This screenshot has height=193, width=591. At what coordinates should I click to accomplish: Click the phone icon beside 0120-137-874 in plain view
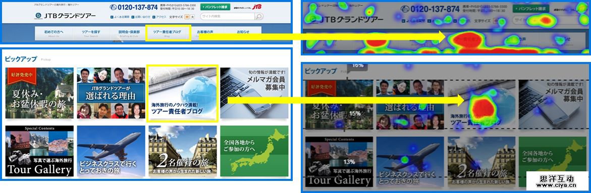114,7
